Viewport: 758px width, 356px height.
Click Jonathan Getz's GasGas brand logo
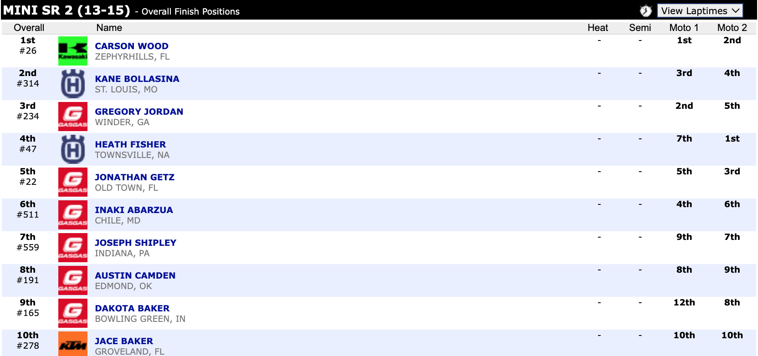73,182
